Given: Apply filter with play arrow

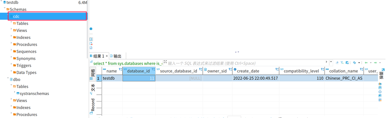Looking at the screenshot, I should [x=327, y=62].
